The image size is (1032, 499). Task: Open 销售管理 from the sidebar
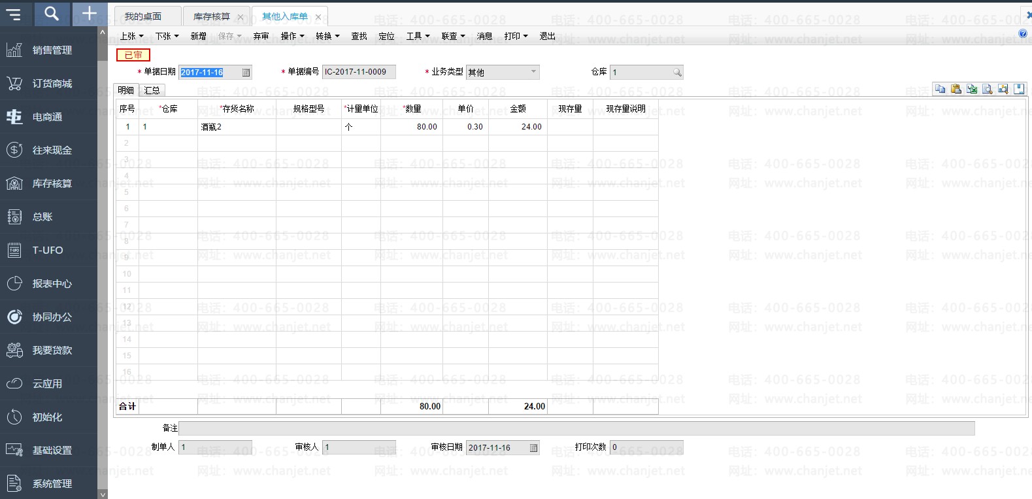[x=49, y=50]
